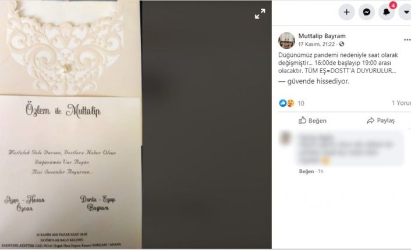Open Muttalip Bayram's profile picture

pyautogui.click(x=286, y=41)
